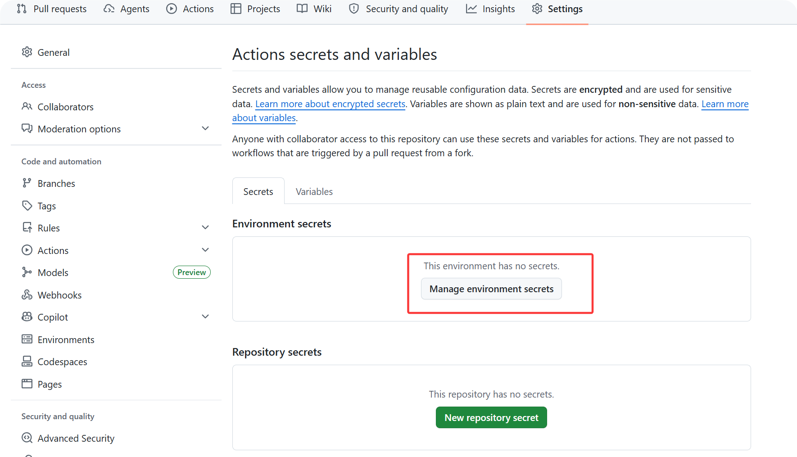Click the 'Environment secrets' heading

coord(282,224)
